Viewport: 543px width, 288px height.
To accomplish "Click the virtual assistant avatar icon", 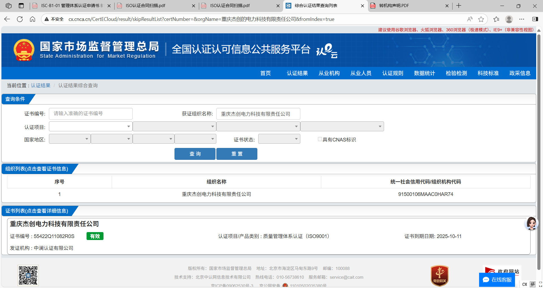I will 531,224.
